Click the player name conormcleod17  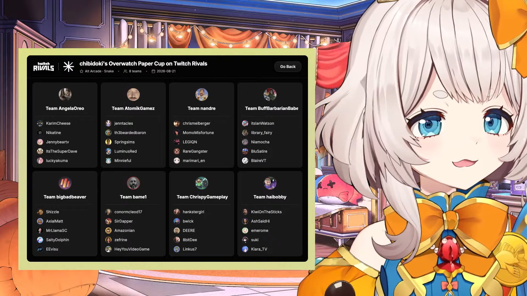tap(128, 212)
